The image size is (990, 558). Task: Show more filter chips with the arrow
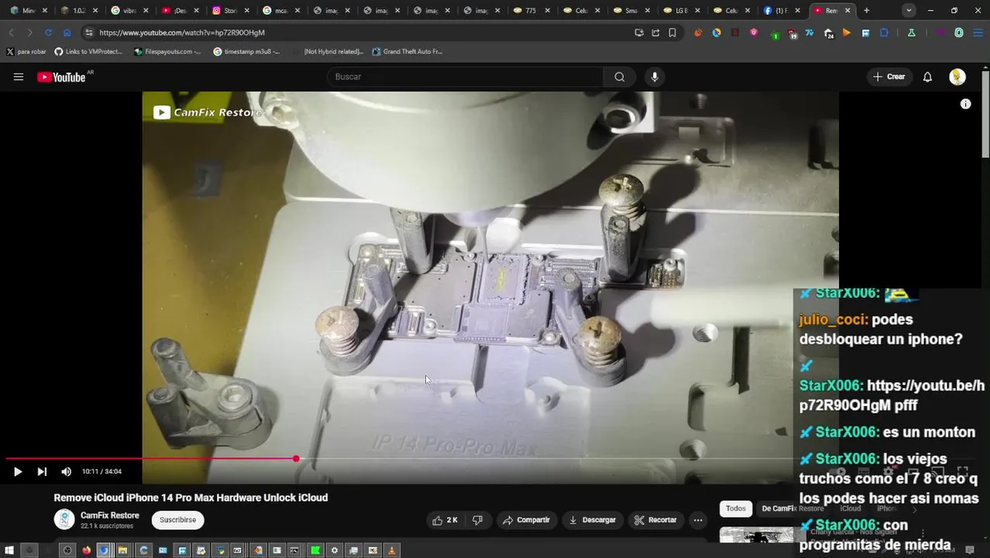coord(915,509)
